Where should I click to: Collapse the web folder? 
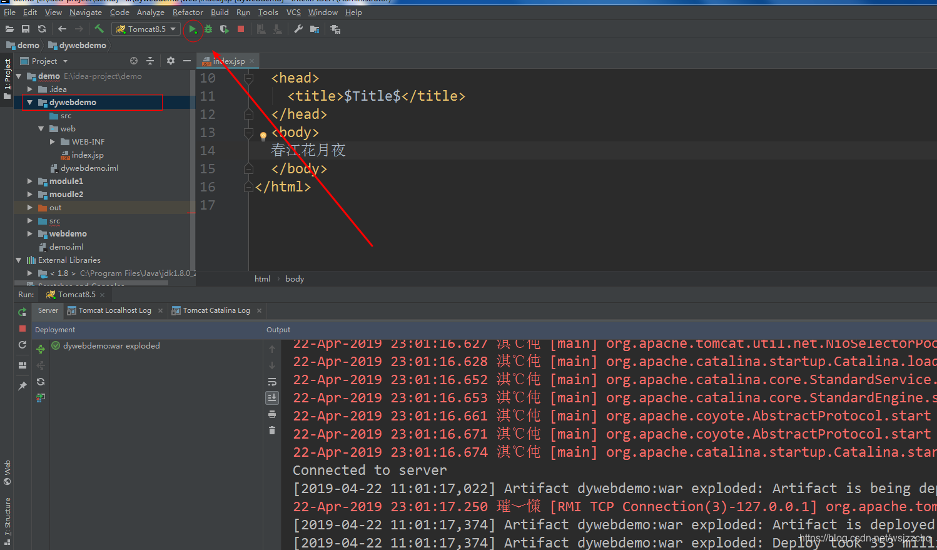(41, 128)
